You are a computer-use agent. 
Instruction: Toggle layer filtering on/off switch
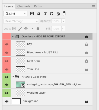(64, 14)
